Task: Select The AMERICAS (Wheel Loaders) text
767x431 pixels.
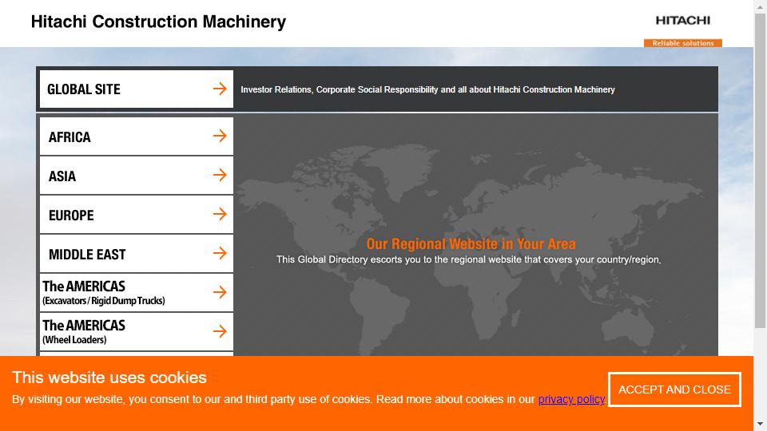Action: pos(84,332)
